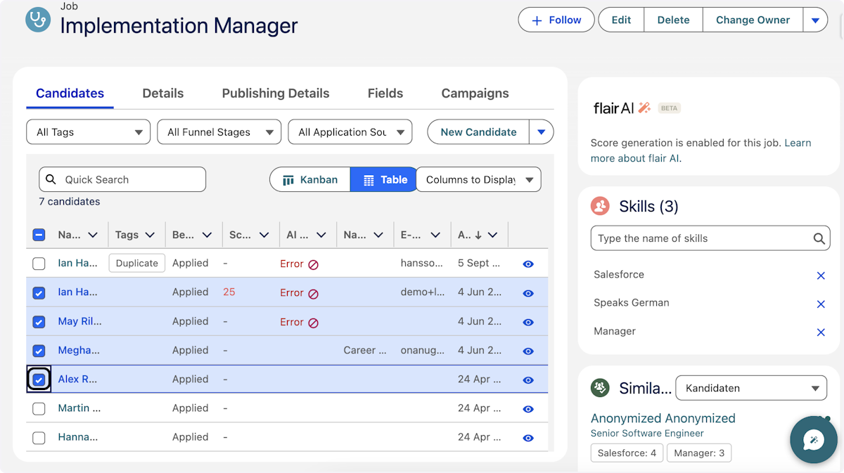Follow this Implementation Manager job
Screen dimensions: 844x473
(556, 20)
